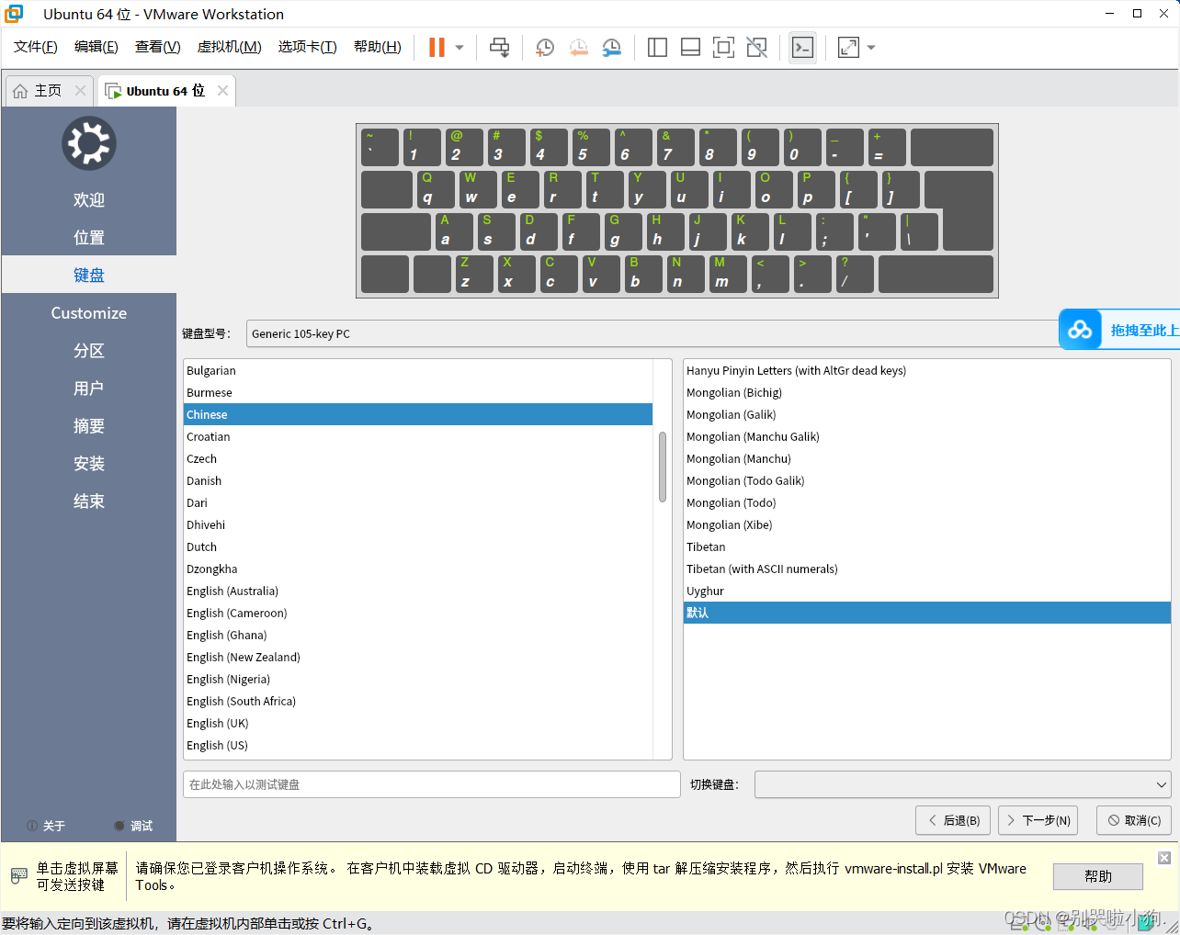Screen dimensions: 1180x935
Task: Open the 虚拟机(M) menu
Action: click(230, 47)
